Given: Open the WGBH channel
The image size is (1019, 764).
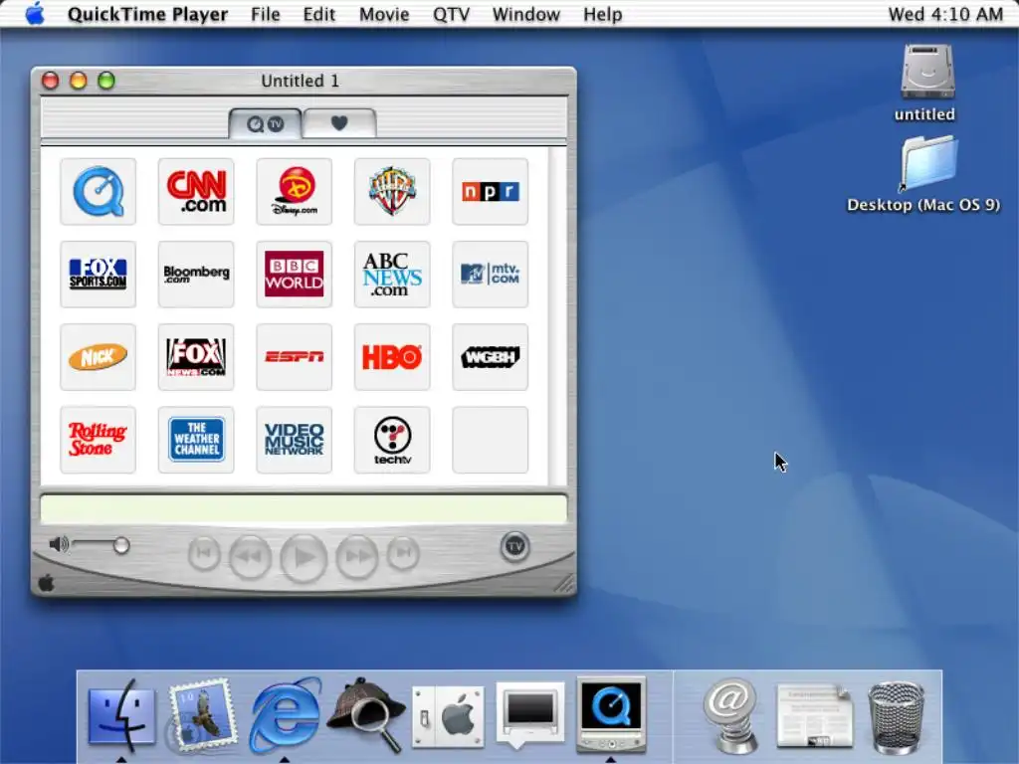Looking at the screenshot, I should (490, 357).
